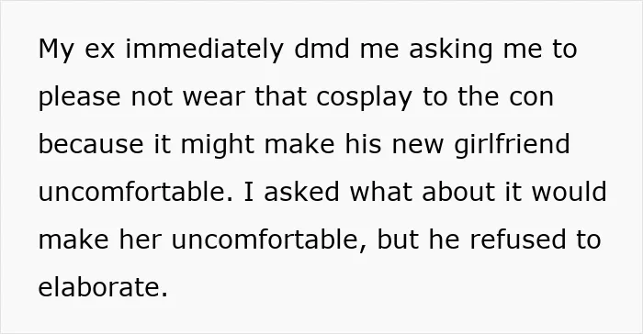This screenshot has width=643, height=334.
Task: Select the word "would"
Action: pyautogui.click(x=570, y=193)
